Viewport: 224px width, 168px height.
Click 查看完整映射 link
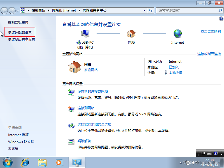pos(211,32)
